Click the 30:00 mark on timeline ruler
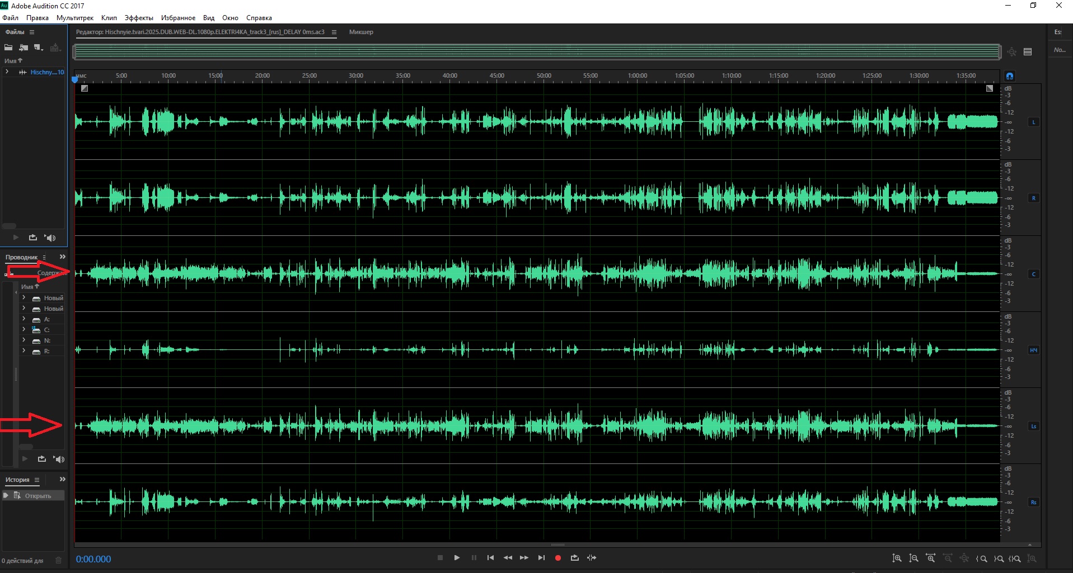 (356, 75)
